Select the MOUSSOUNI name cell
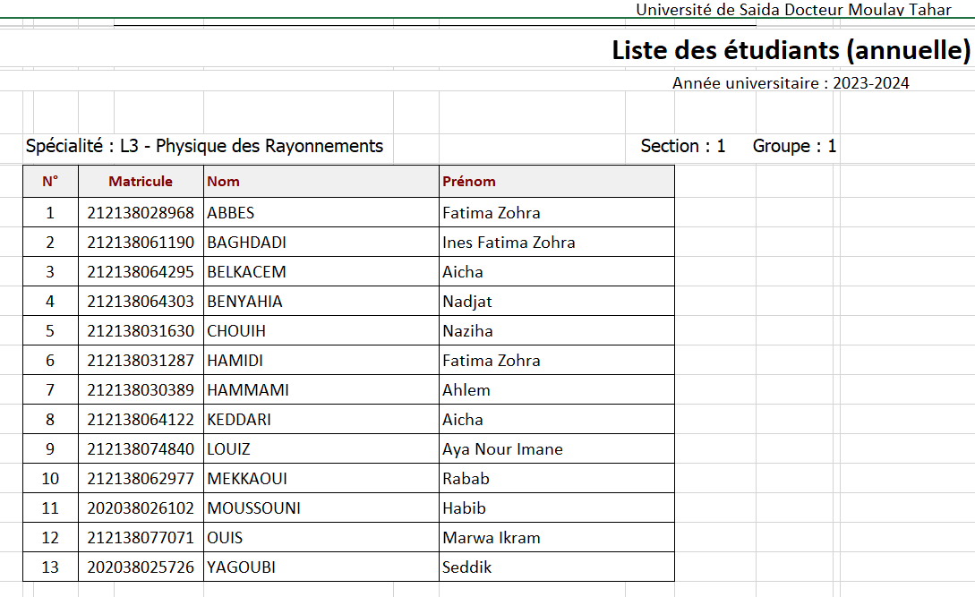The width and height of the screenshot is (975, 597). pos(253,508)
